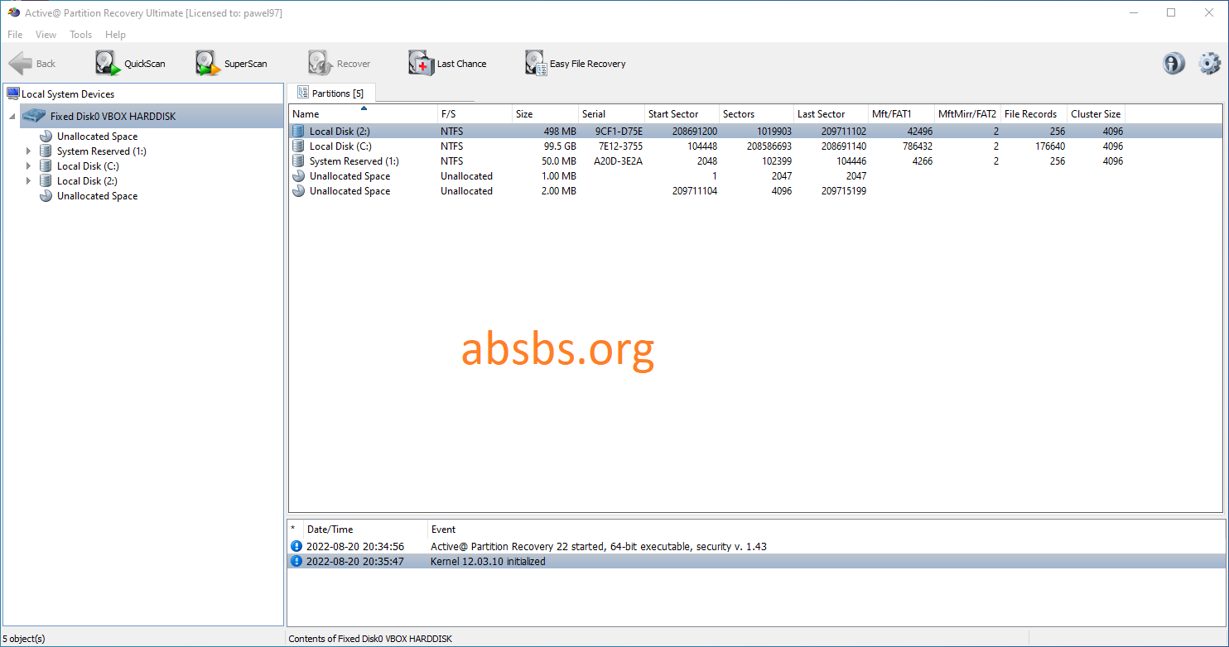1229x647 pixels.
Task: Collapse the Fixed Disk0 VBOX HARDDISK node
Action: pos(12,117)
